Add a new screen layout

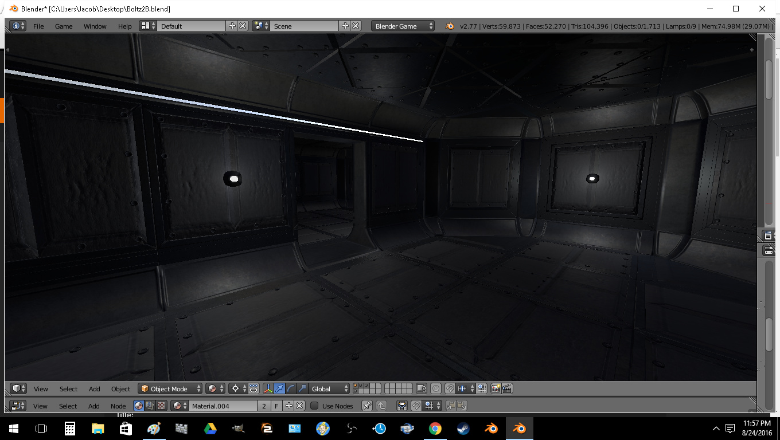click(x=232, y=26)
